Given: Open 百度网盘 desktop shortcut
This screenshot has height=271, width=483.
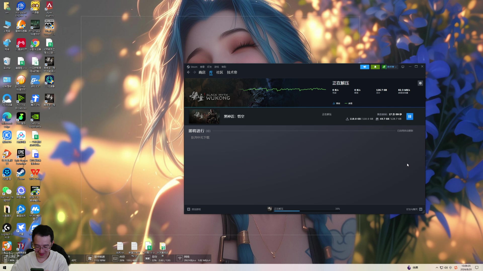Looking at the screenshot, I should click(x=21, y=137).
